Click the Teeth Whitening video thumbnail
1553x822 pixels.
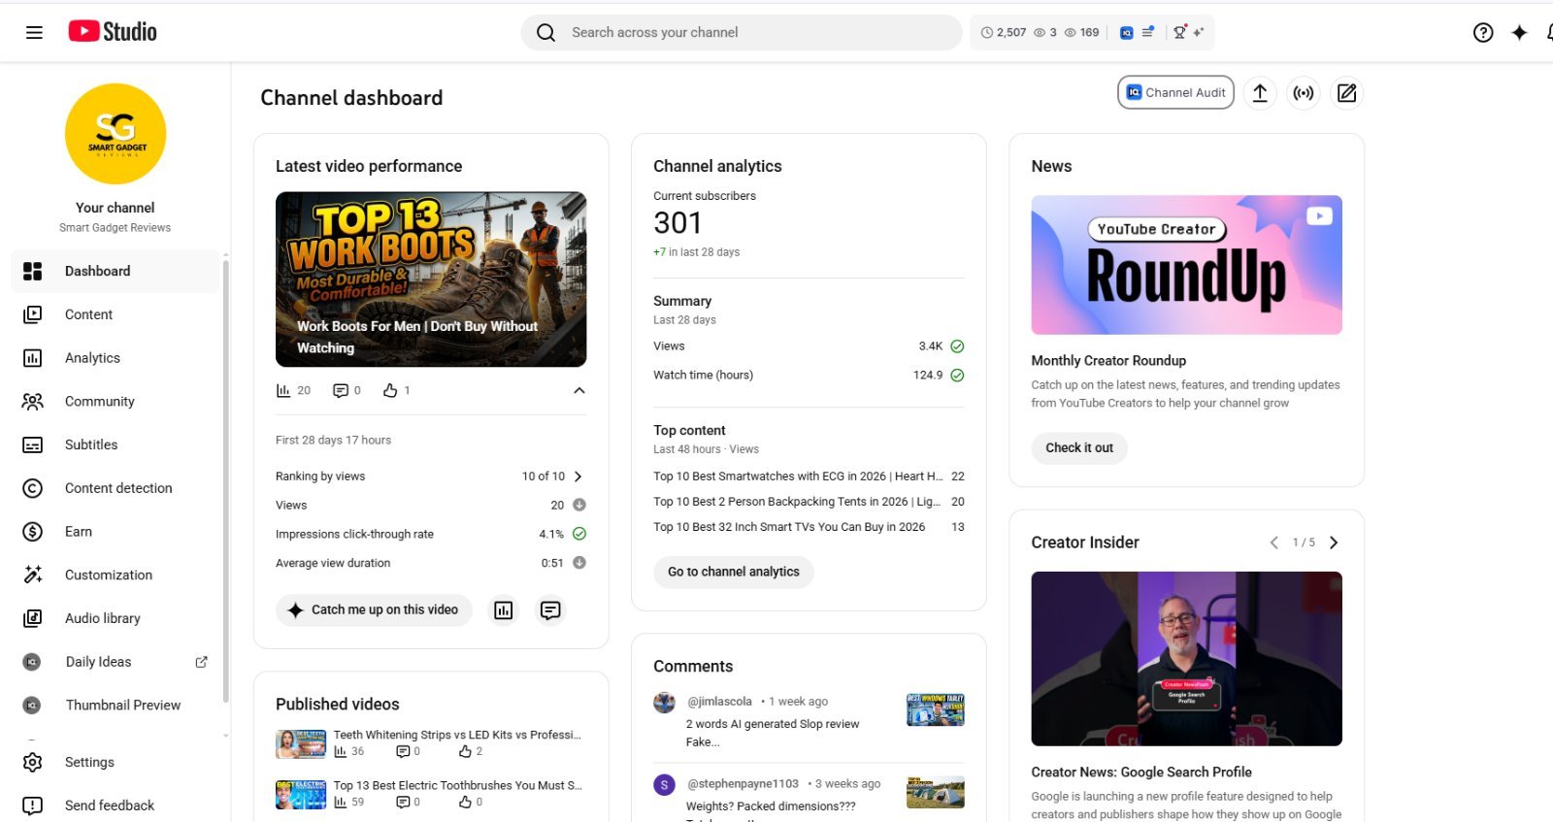click(301, 744)
